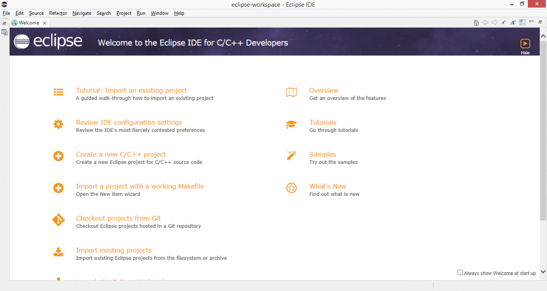547x291 pixels.
Task: Click the Tutorials link
Action: point(323,122)
